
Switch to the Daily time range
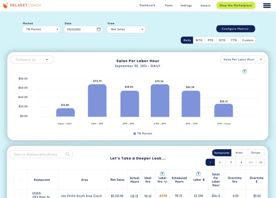coord(187,40)
